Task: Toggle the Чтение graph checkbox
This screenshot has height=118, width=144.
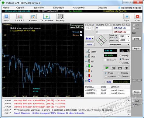Action: (81, 32)
